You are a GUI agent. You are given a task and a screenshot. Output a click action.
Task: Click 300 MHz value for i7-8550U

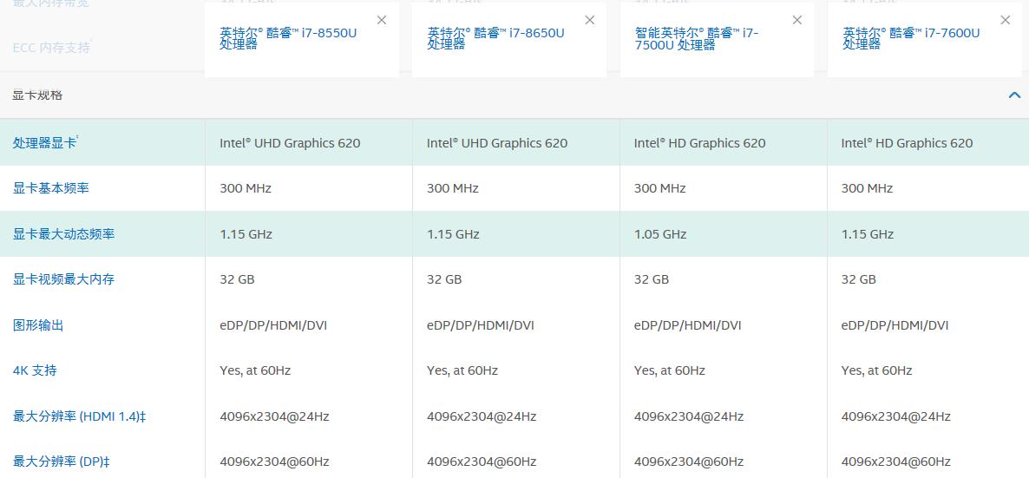coord(246,188)
